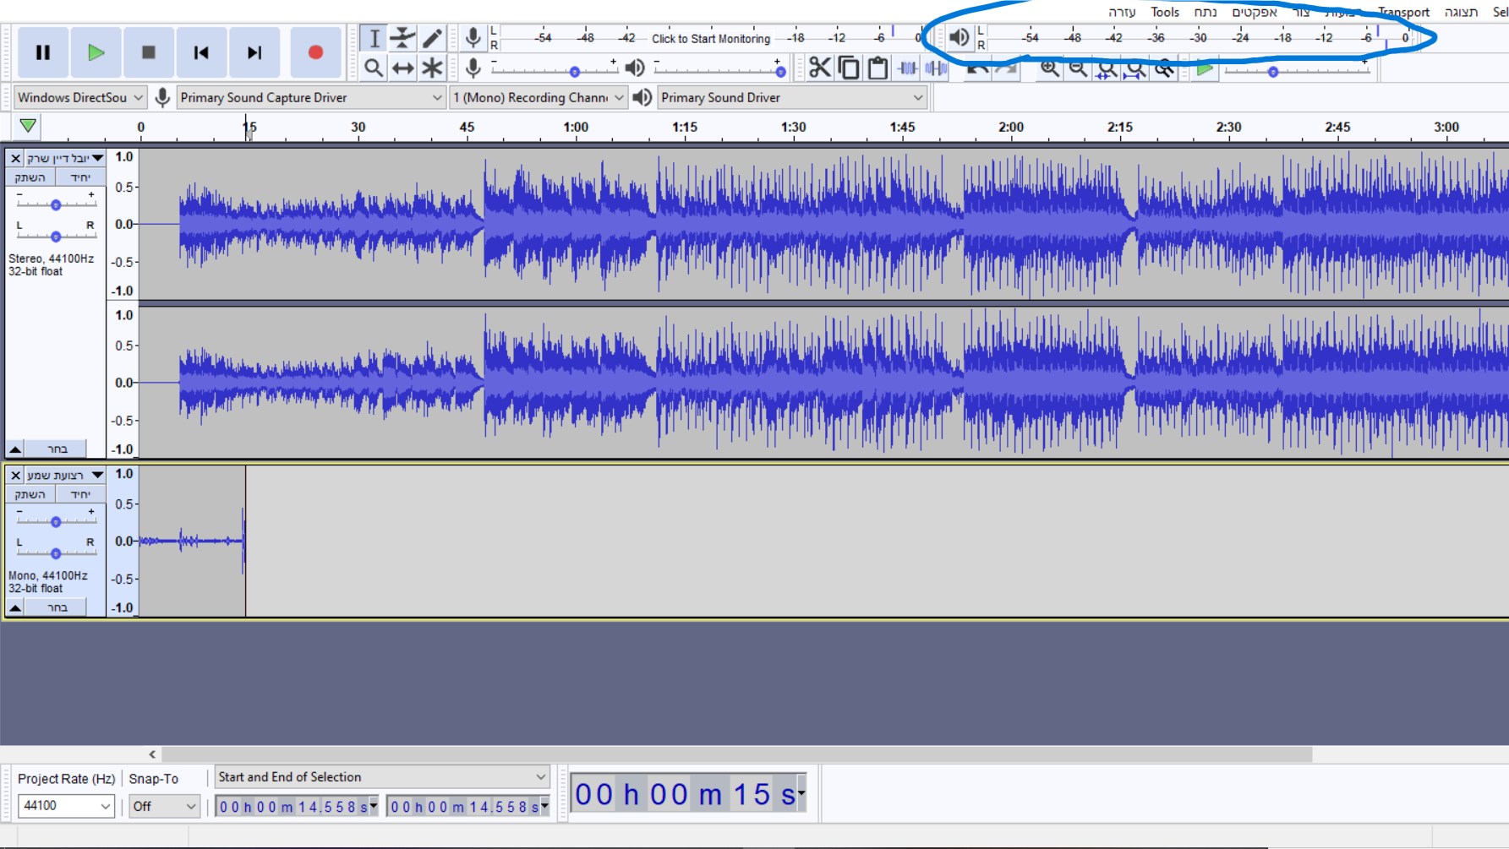This screenshot has width=1509, height=849.
Task: Click the Cut scissors icon
Action: (x=819, y=68)
